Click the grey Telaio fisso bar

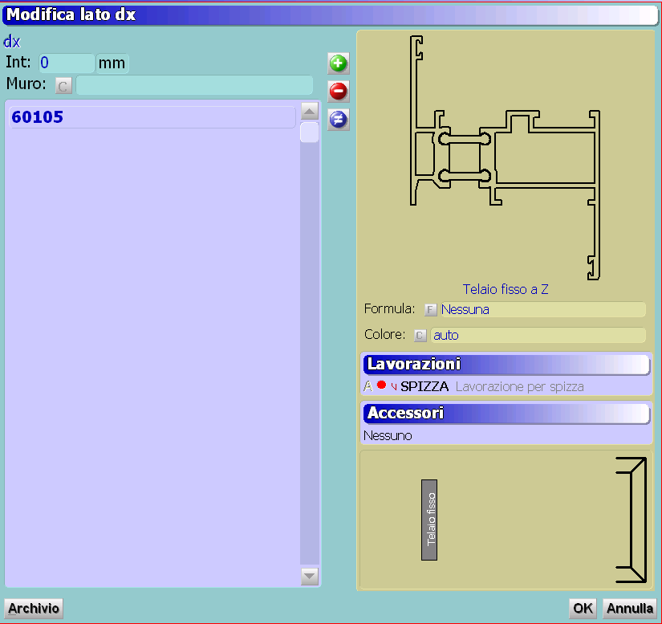(429, 520)
